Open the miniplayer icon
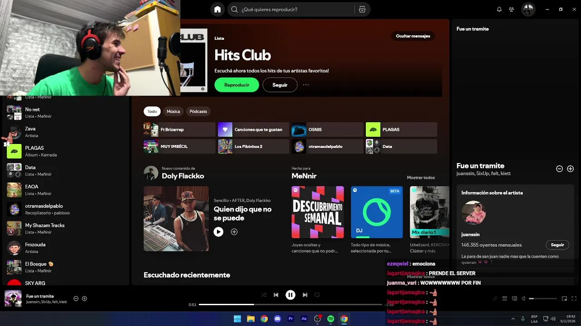 (x=565, y=299)
